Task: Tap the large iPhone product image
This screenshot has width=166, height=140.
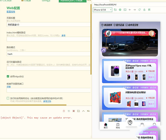Action: 115,71
